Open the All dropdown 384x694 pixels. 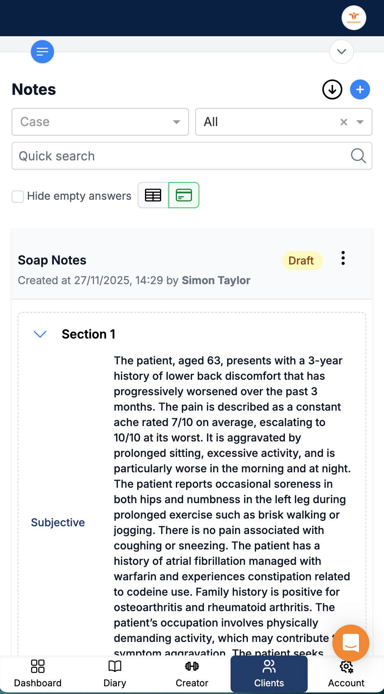[x=359, y=122]
